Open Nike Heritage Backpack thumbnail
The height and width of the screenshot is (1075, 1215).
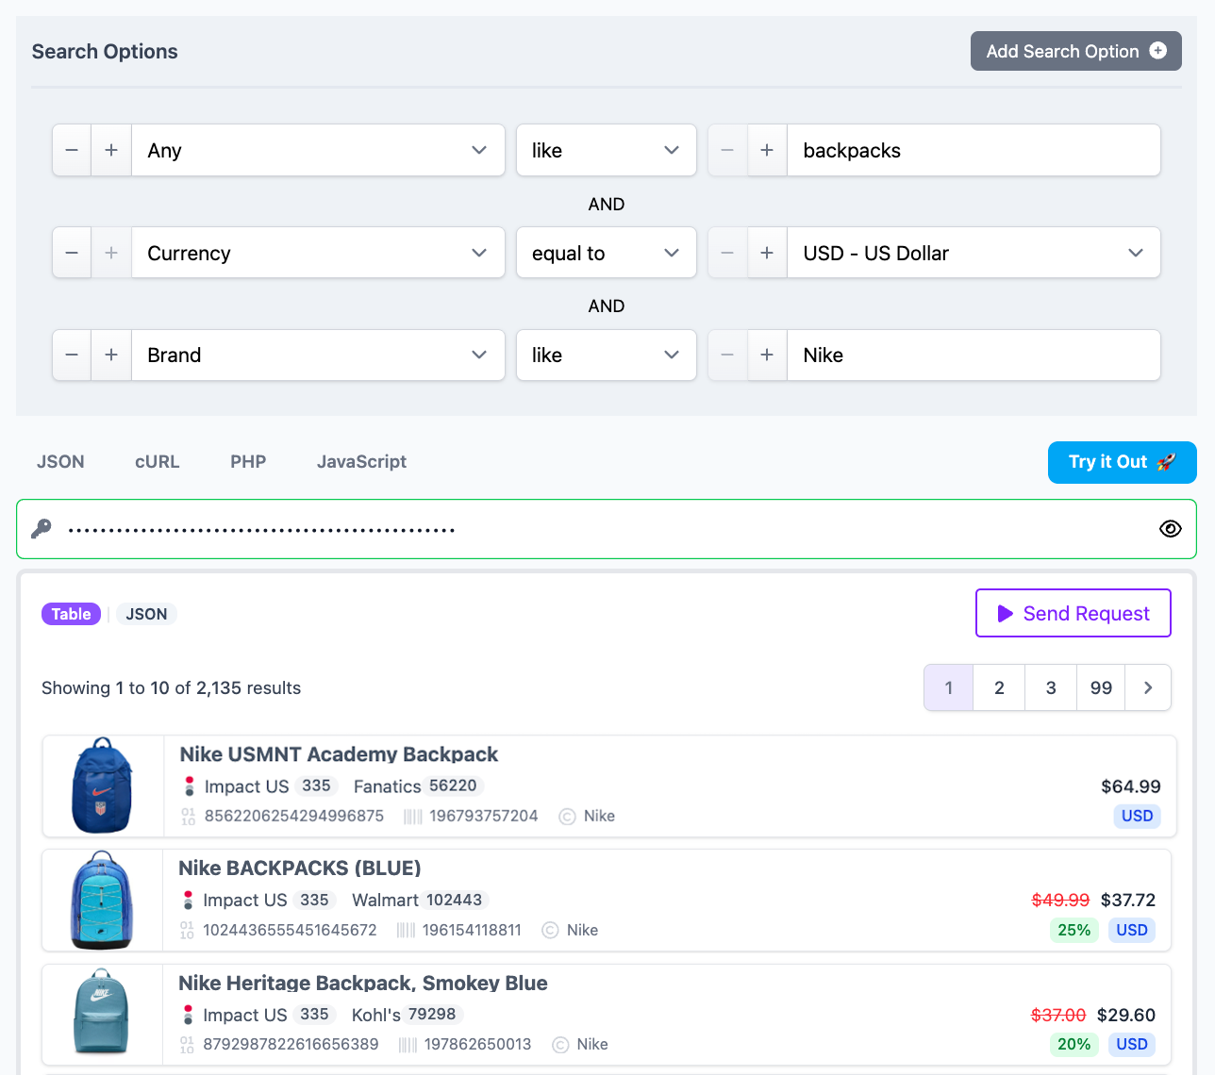[x=102, y=1013]
